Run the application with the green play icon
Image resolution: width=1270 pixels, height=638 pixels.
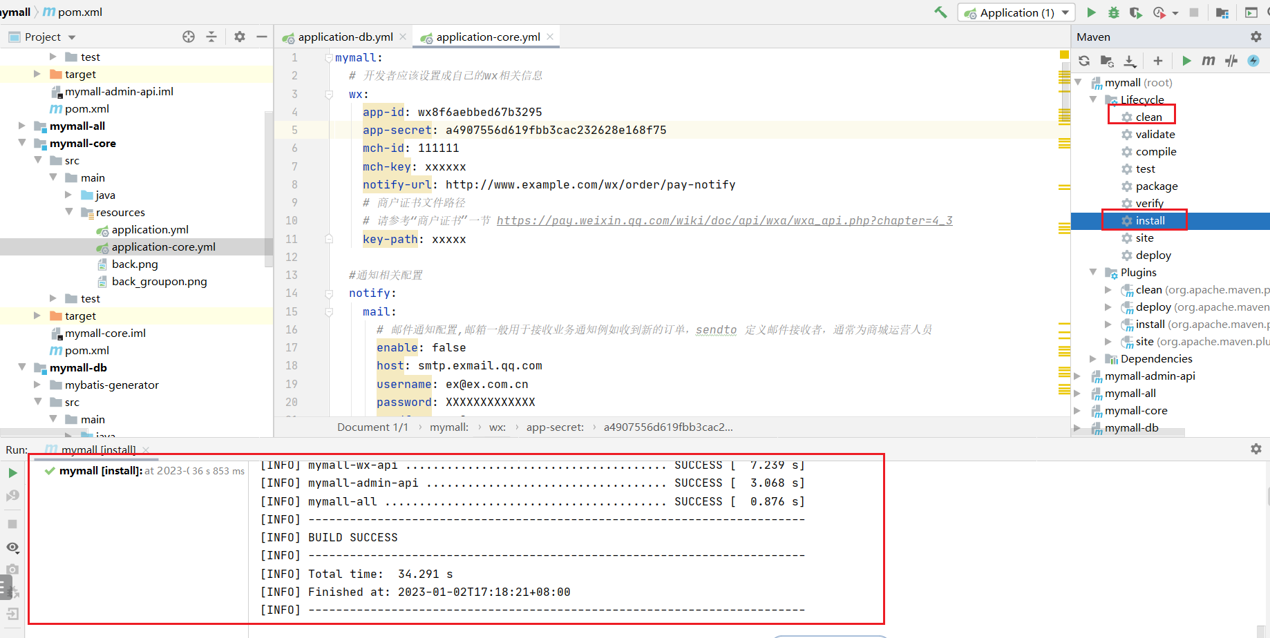coord(1091,12)
